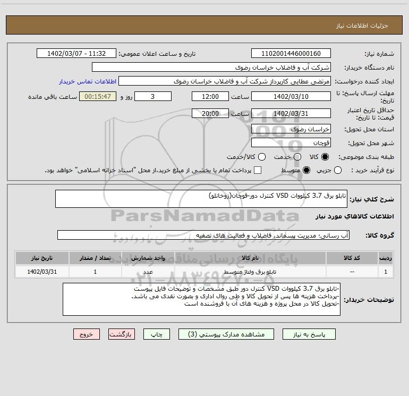
Task: Click item name تابلو برق ولتاژ متوسط
Action: click(x=250, y=272)
